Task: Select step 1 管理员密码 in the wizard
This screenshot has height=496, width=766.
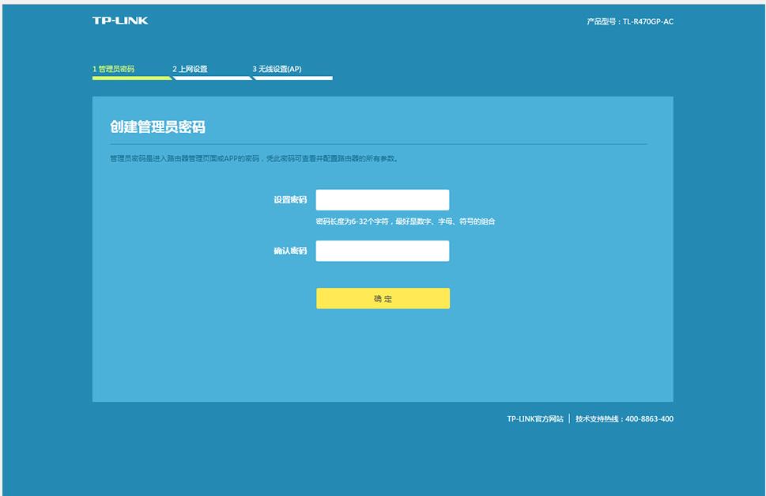Action: point(115,69)
